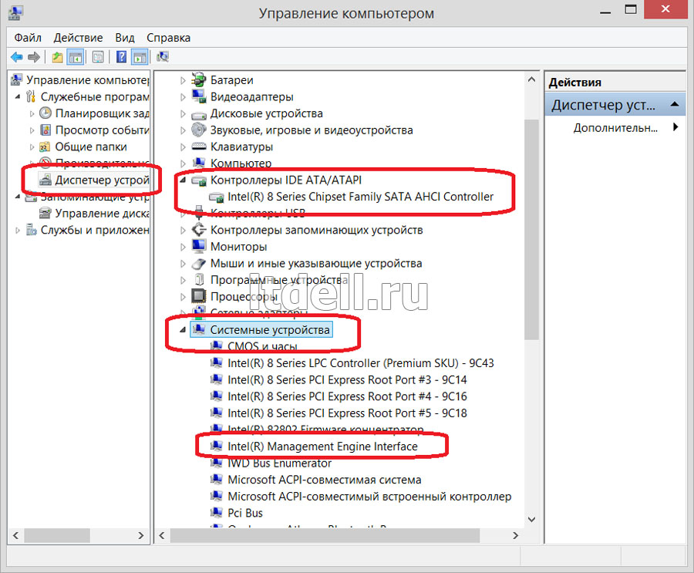The width and height of the screenshot is (694, 573).
Task: Click the vertical scrollbar thumb in device list
Action: (x=531, y=229)
